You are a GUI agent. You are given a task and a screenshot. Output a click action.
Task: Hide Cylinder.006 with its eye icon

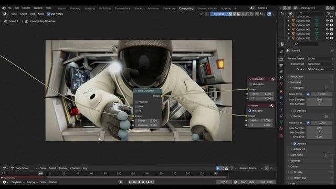327,21
